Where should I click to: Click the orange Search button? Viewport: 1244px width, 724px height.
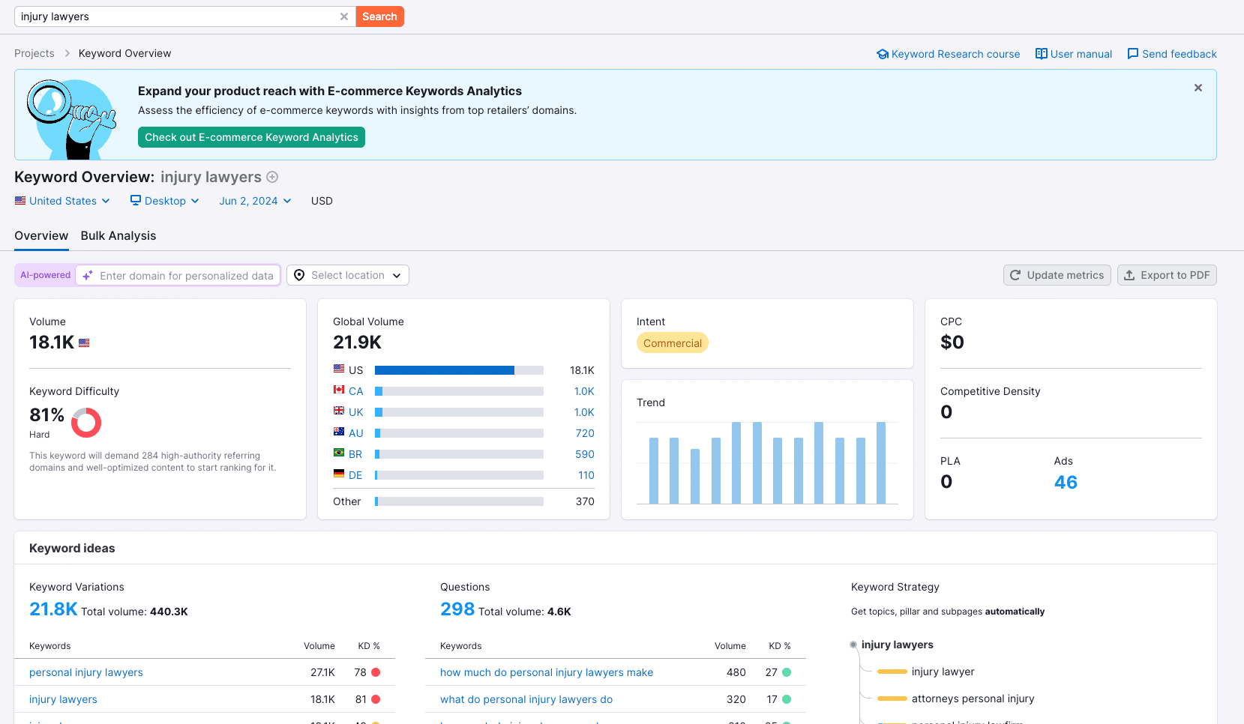[x=379, y=16]
